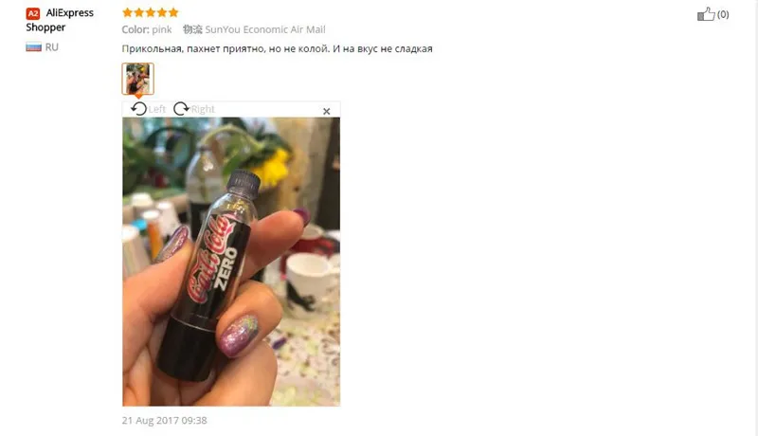Click the RU country code label
The width and height of the screenshot is (758, 436).
pos(52,47)
